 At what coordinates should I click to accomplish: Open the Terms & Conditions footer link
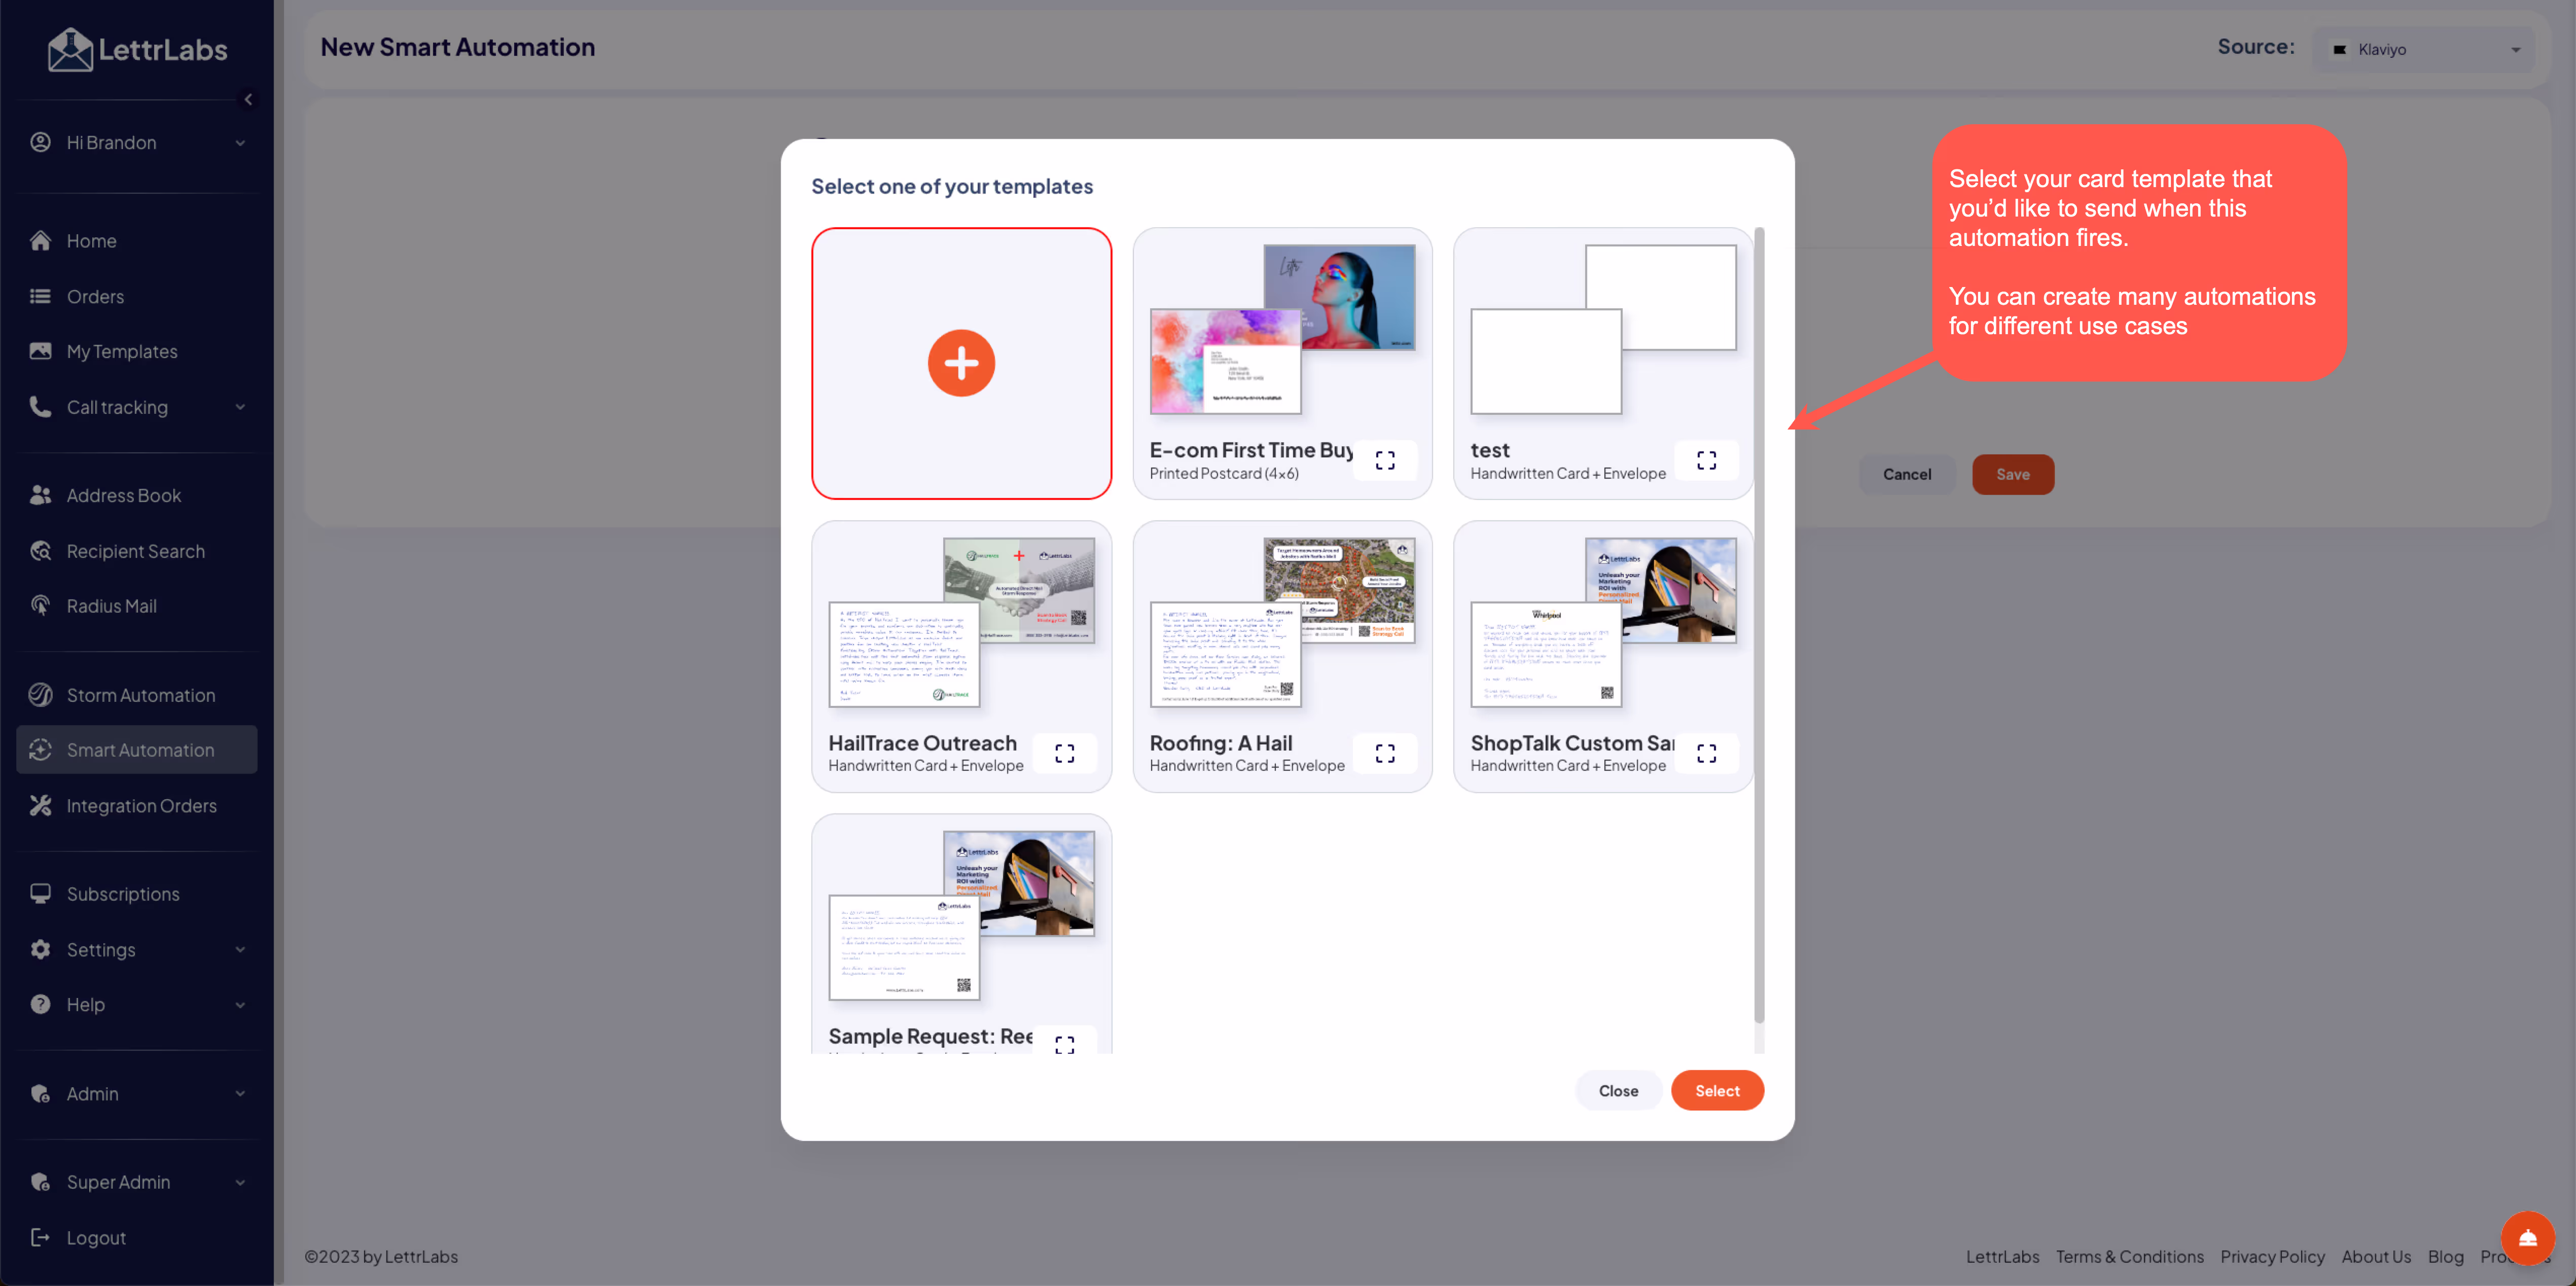click(2130, 1257)
